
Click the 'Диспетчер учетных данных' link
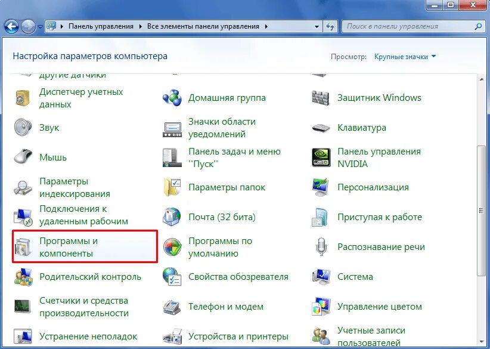[x=81, y=98]
